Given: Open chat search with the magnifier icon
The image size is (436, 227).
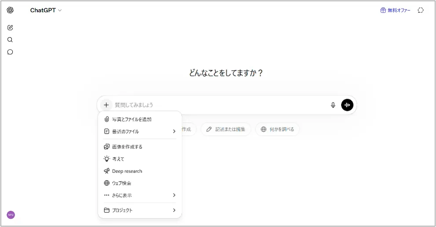Looking at the screenshot, I should pos(10,39).
